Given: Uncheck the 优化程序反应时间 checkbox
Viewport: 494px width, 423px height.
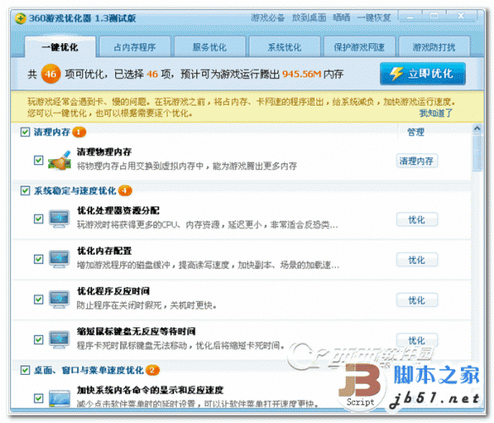Looking at the screenshot, I should click(38, 299).
